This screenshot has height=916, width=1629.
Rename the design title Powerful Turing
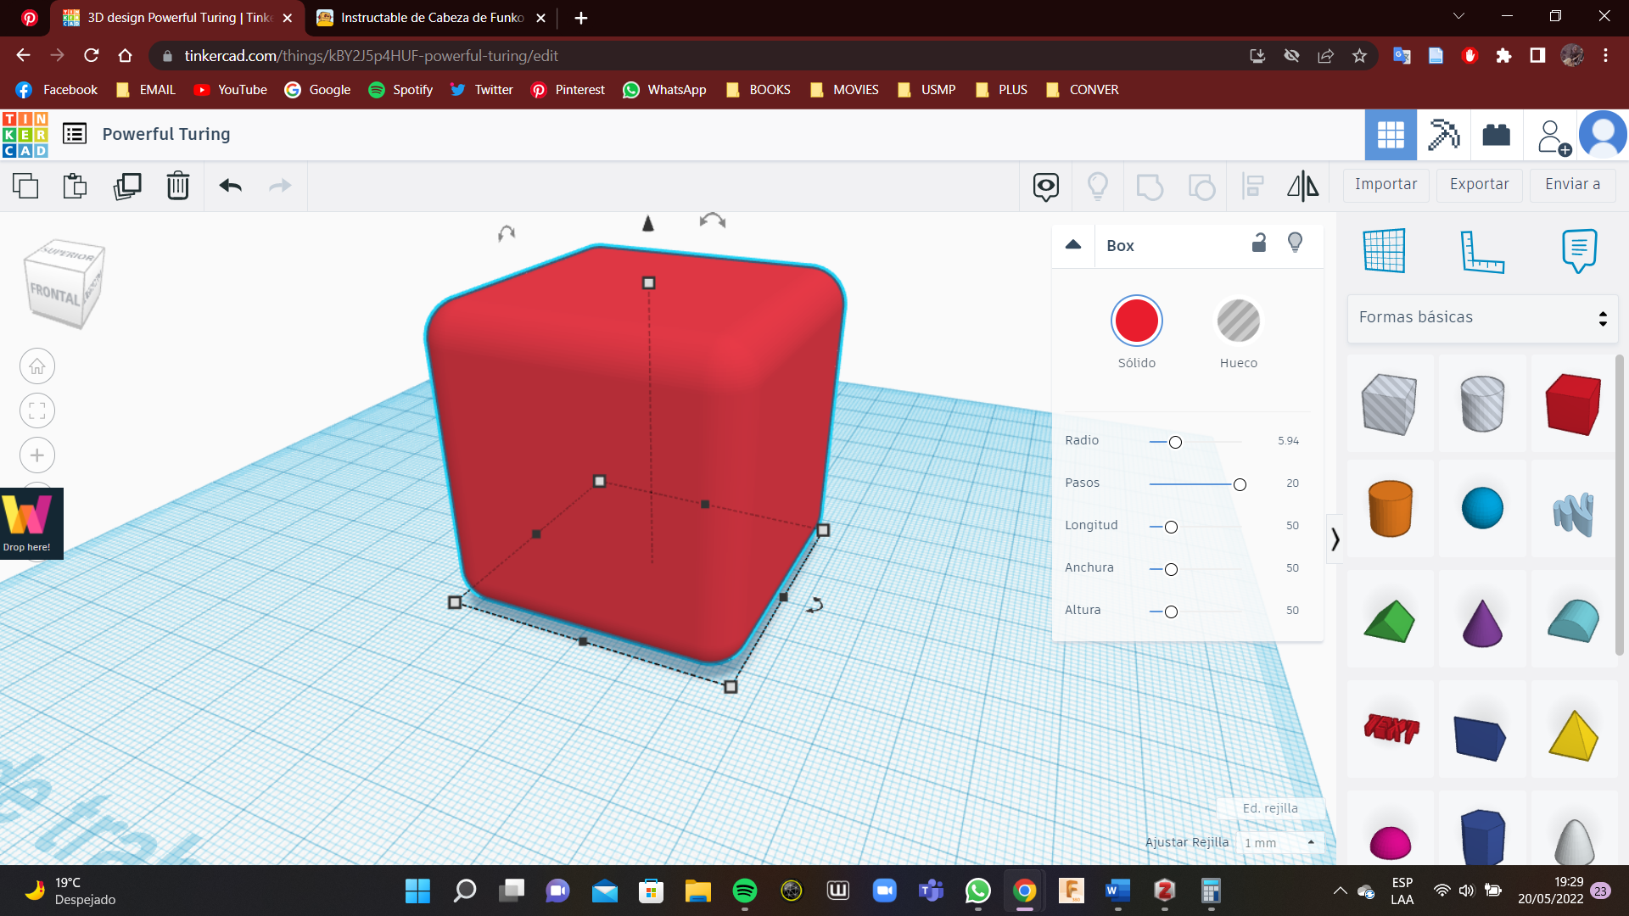166,134
